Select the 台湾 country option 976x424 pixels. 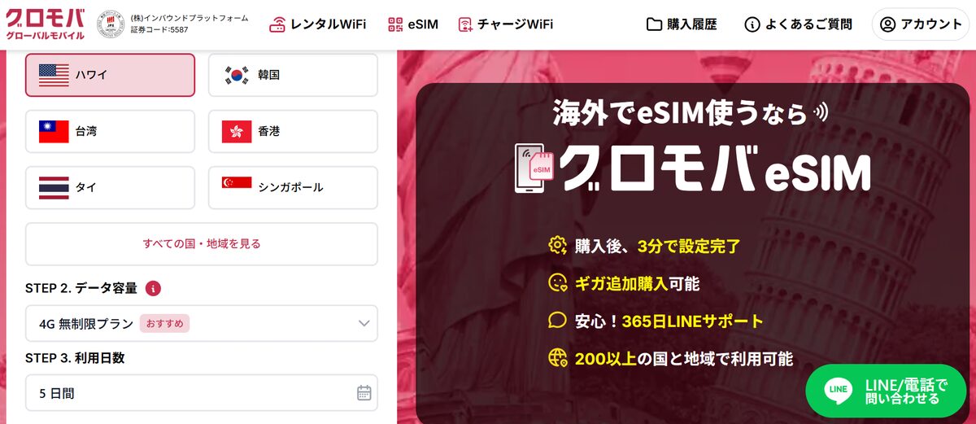pyautogui.click(x=110, y=131)
